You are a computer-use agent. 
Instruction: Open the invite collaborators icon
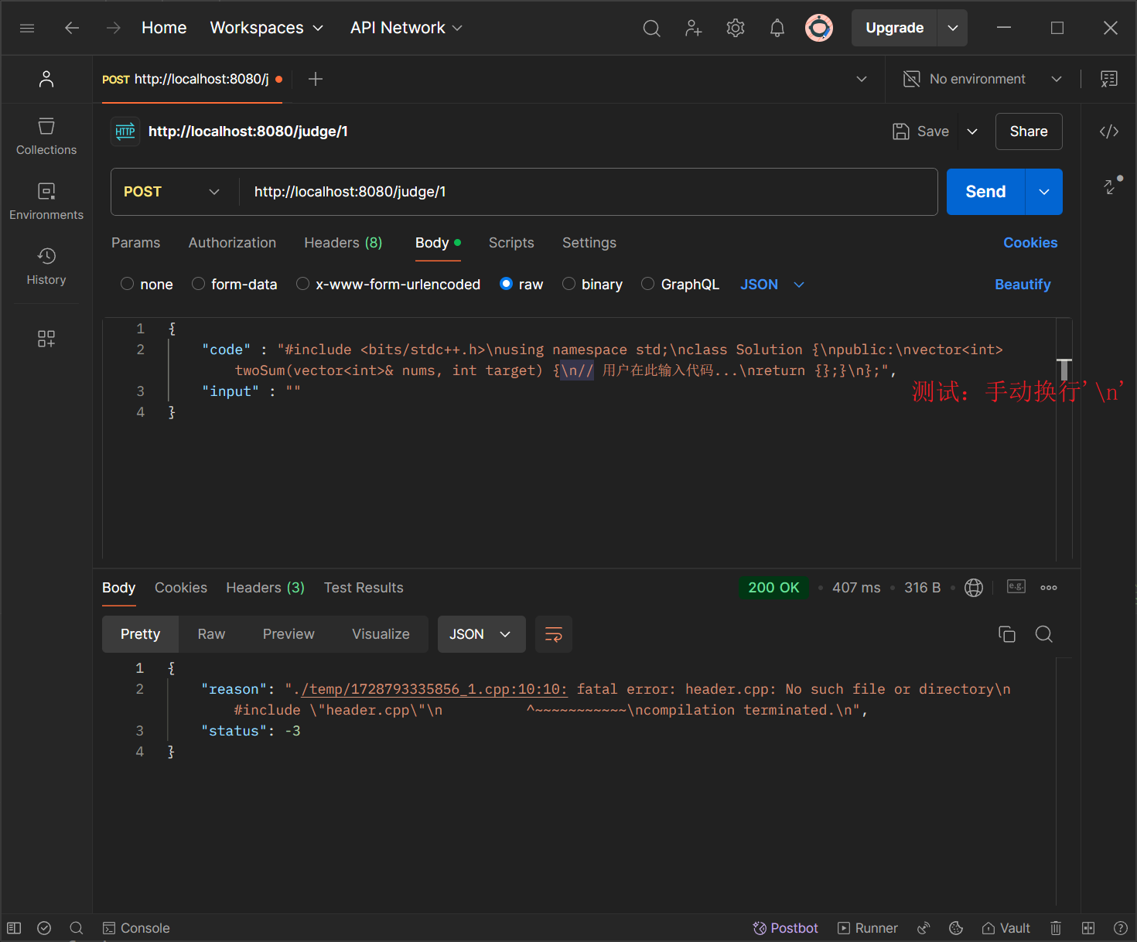coord(693,29)
